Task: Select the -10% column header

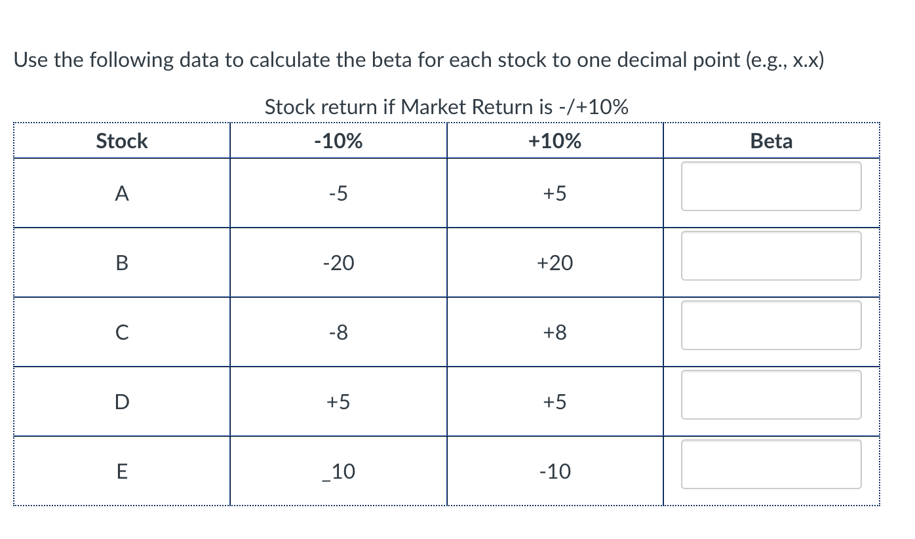Action: (338, 140)
